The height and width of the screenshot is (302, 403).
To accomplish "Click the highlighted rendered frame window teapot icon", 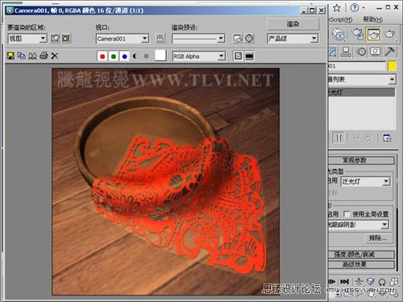I will [x=374, y=34].
